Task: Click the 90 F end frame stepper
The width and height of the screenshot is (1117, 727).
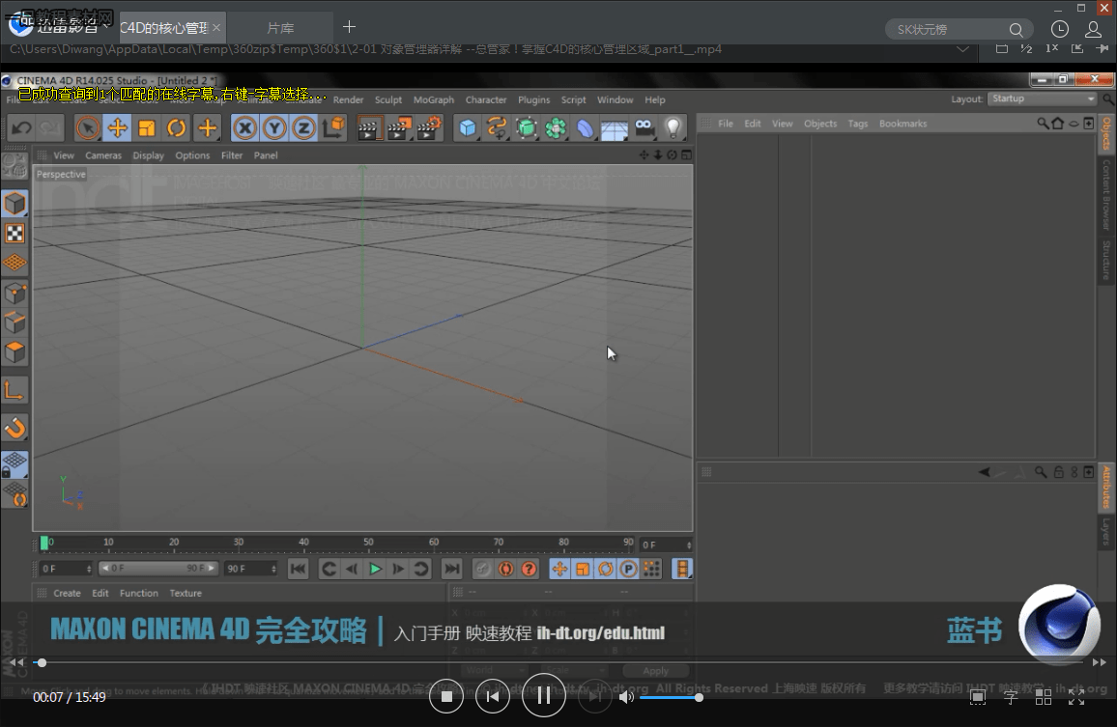Action: (272, 569)
